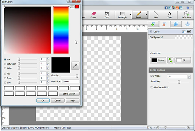Select the Value radio button
Screen dimensions: 195x131
tap(5, 68)
